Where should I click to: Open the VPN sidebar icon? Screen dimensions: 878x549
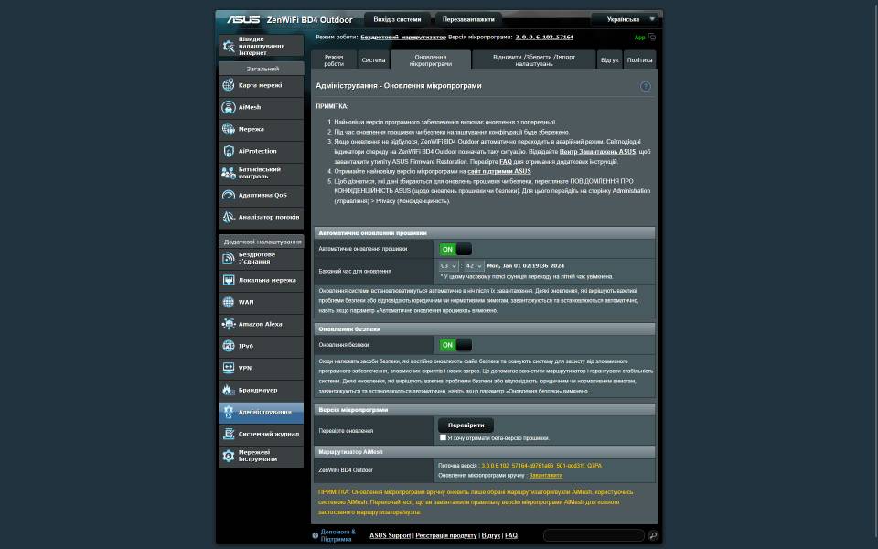coord(229,368)
